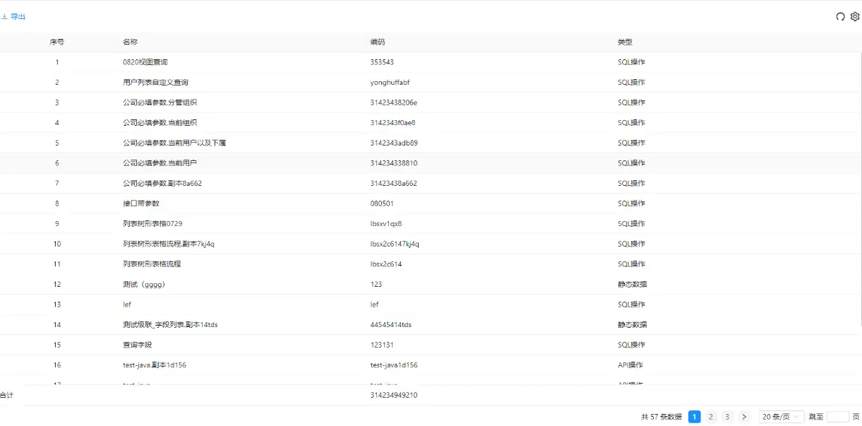Viewport: 862px width, 426px height.
Task: Click the 跳至 page number input
Action: [837, 417]
